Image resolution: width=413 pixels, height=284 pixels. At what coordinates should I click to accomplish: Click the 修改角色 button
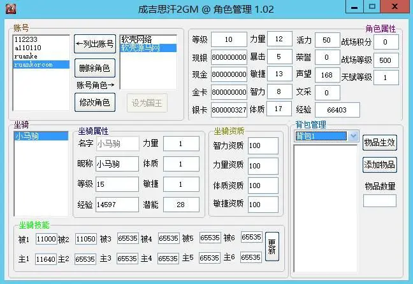pos(95,102)
